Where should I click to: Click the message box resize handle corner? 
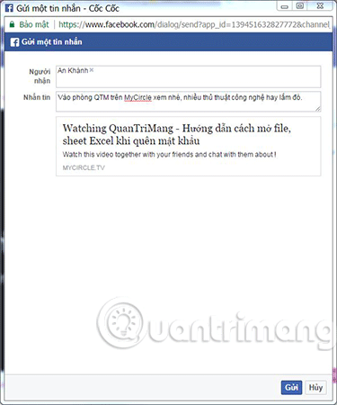click(318, 109)
